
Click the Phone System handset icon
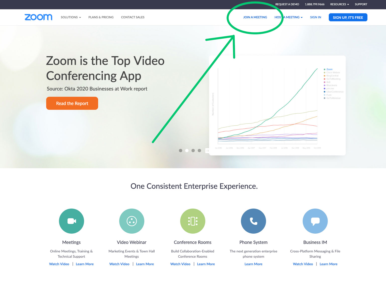point(253,221)
